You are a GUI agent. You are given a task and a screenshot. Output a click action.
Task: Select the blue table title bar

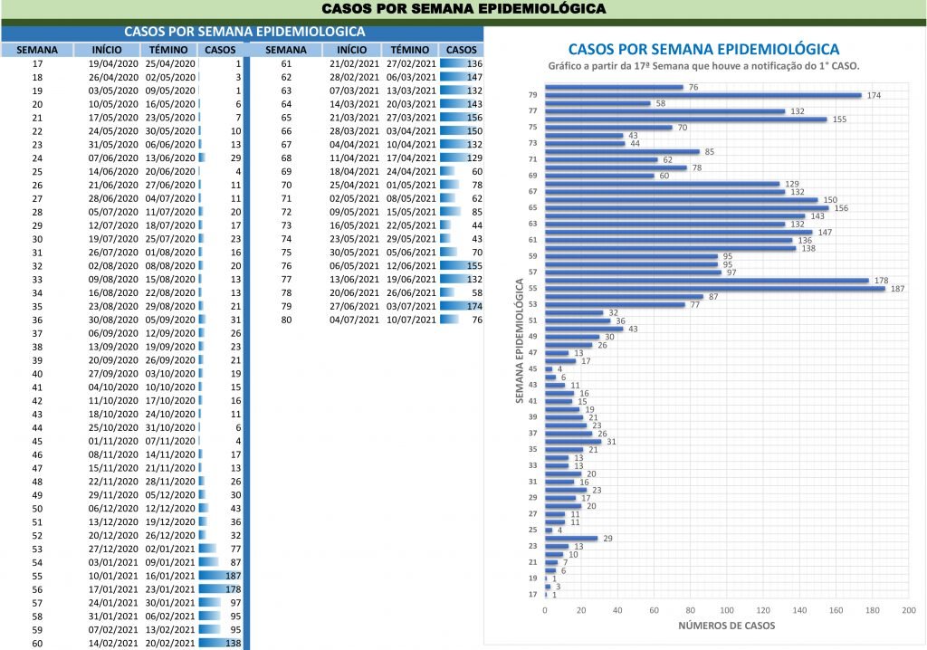pos(244,32)
